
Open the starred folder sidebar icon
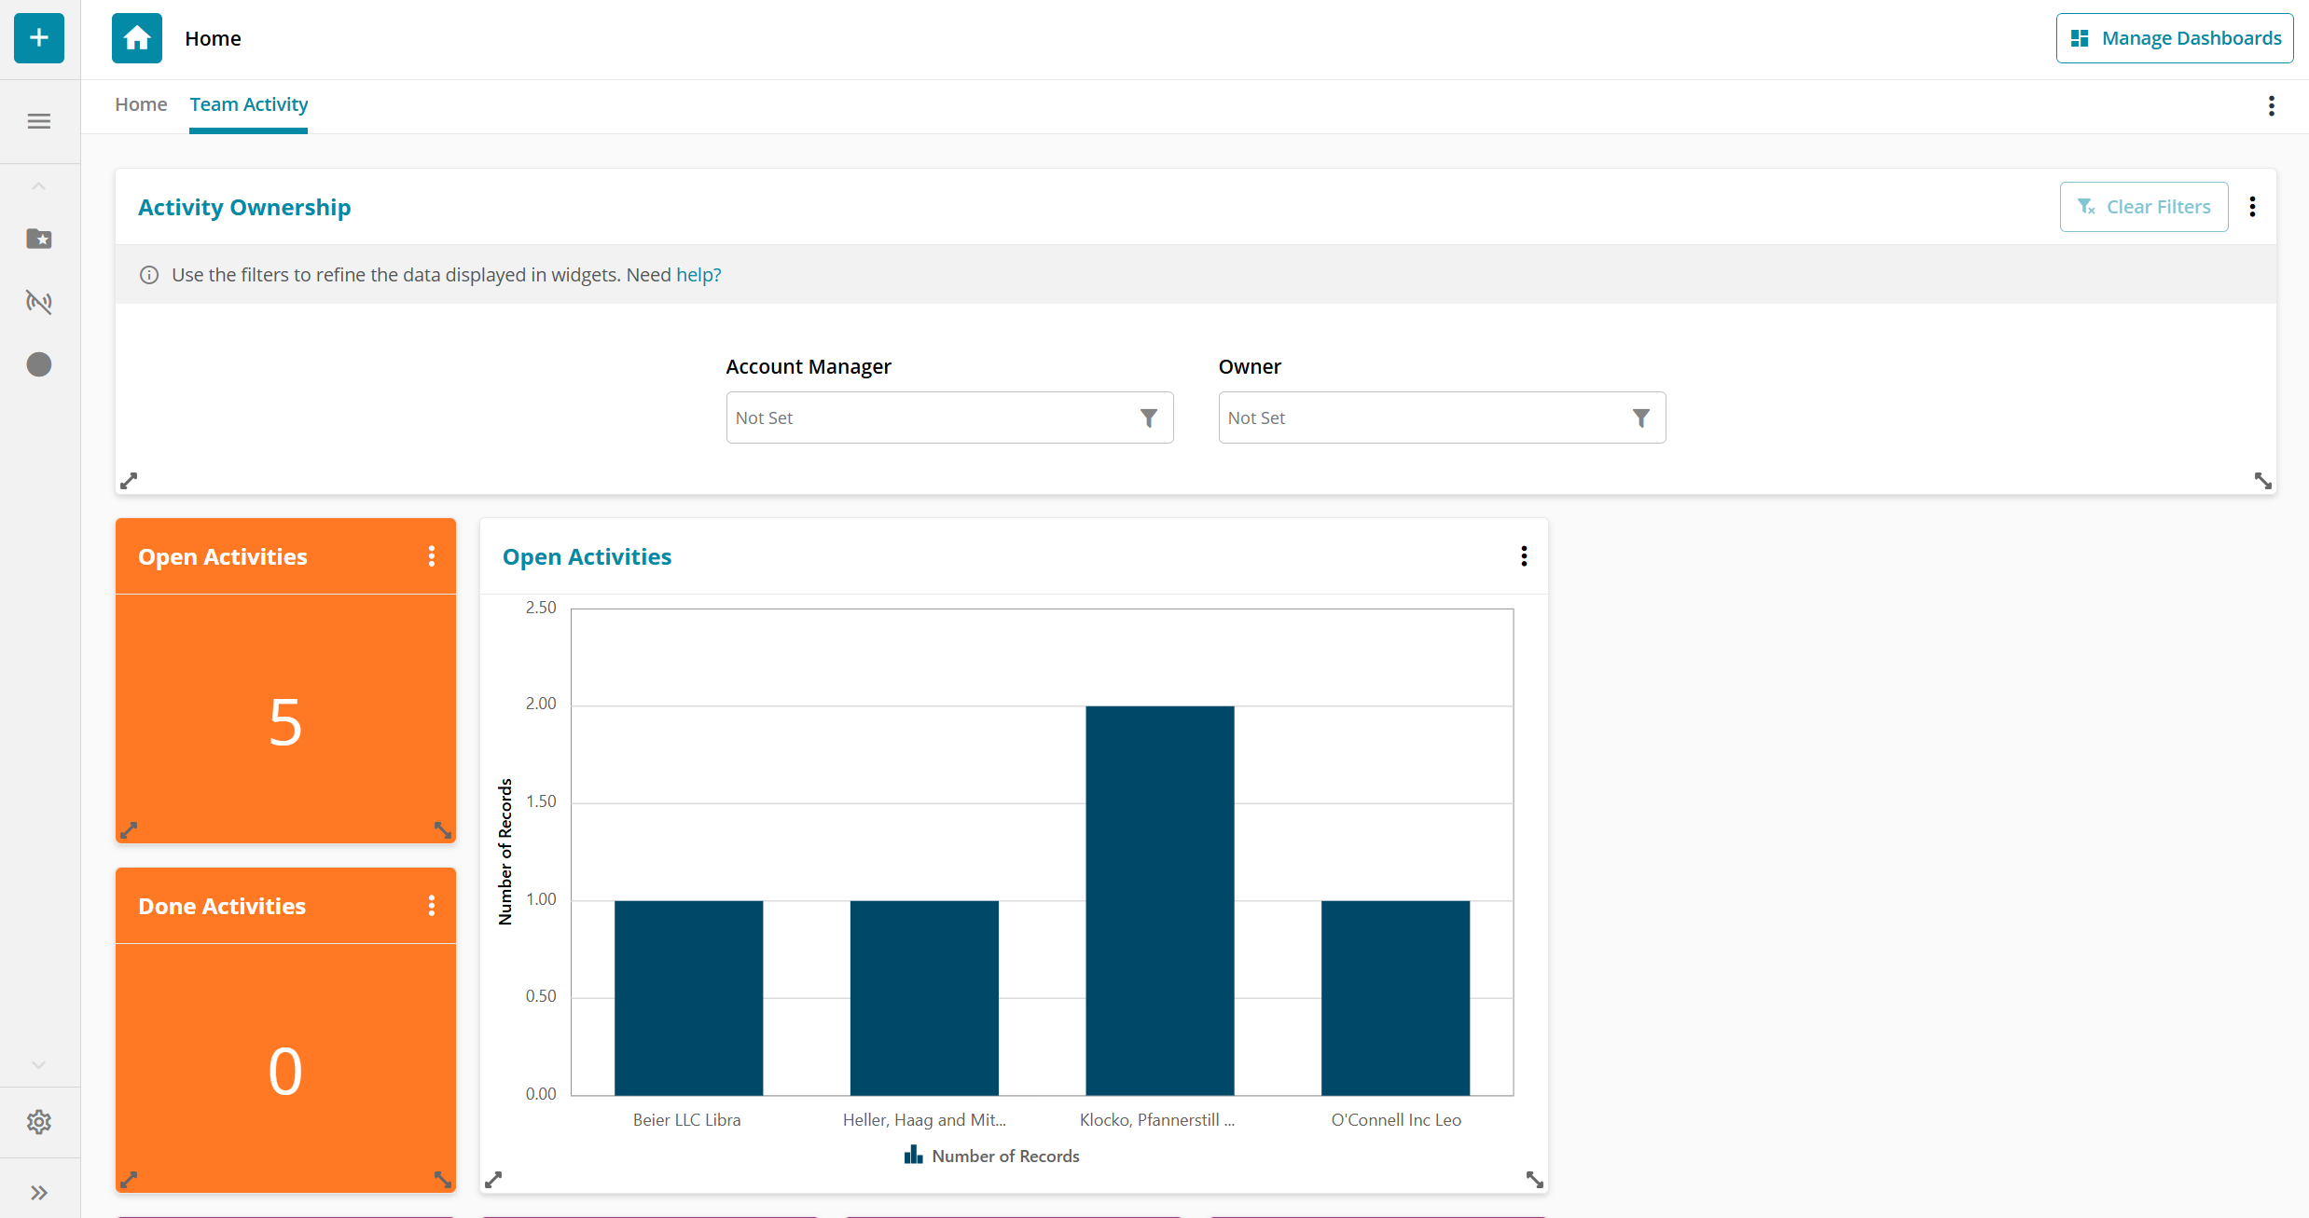click(39, 239)
